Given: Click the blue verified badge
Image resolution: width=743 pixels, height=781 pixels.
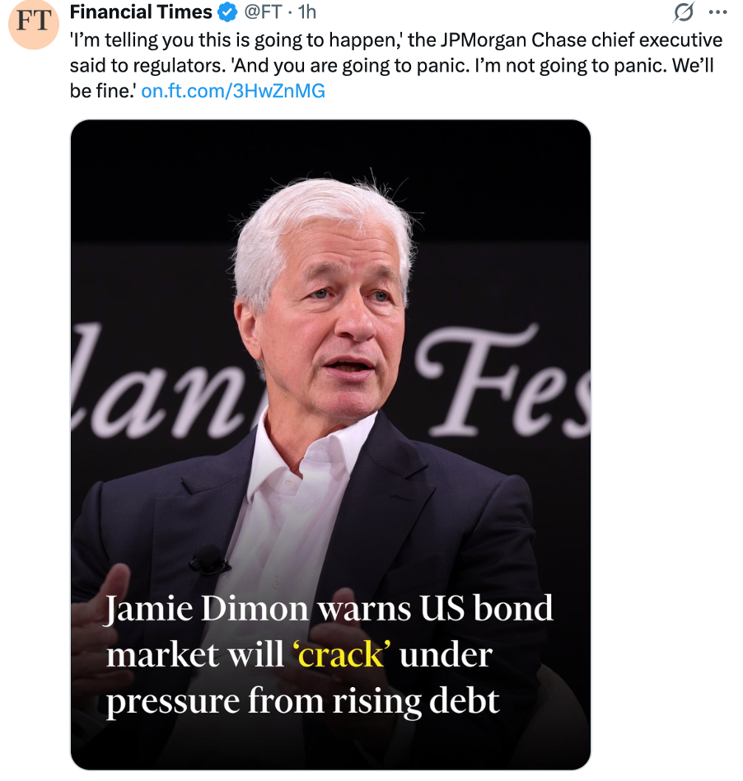Looking at the screenshot, I should [228, 12].
